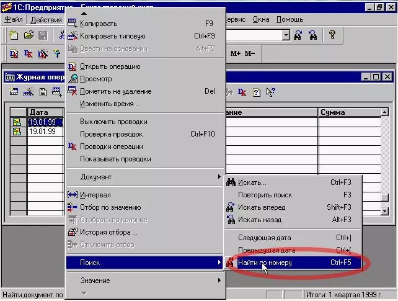Click the Open folder icon in main toolbar
398x301 pixels.
29,35
